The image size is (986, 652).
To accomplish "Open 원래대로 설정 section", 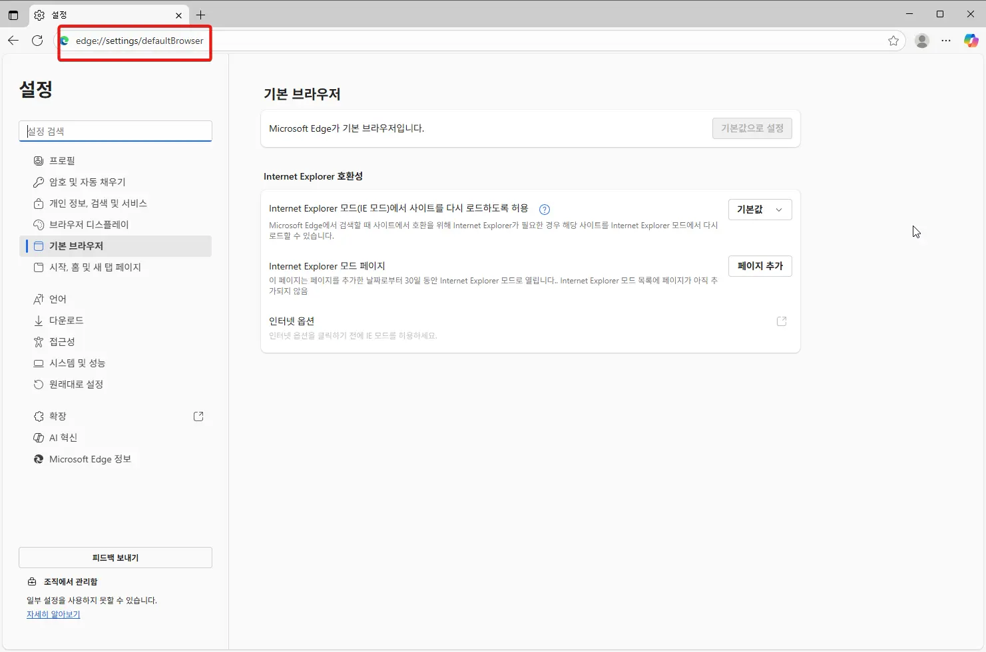I will pyautogui.click(x=115, y=384).
